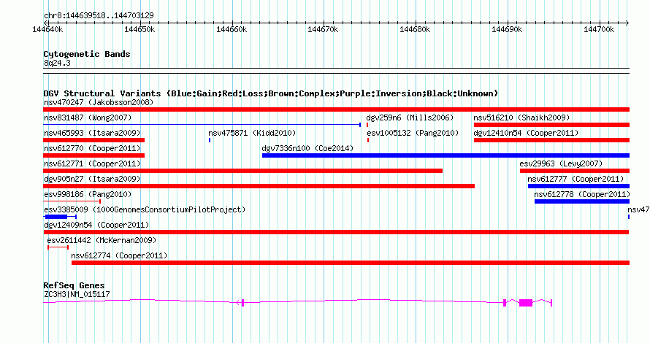The image size is (650, 343).
Task: Open esv1005132 (Pang2010) variant label
Action: click(x=413, y=133)
